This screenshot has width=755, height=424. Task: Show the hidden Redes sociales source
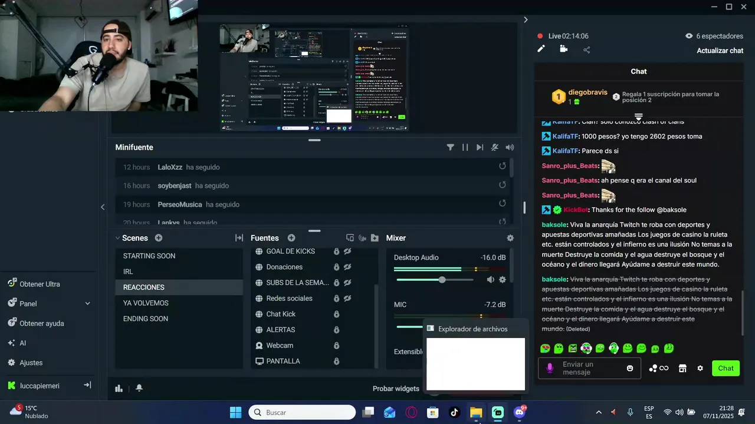pyautogui.click(x=347, y=299)
